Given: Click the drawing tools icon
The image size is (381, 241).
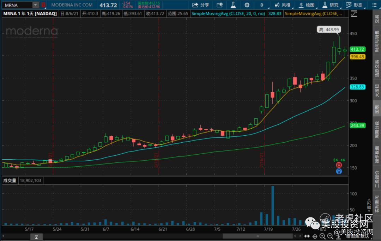Looking at the screenshot, I should pyautogui.click(x=301, y=5).
